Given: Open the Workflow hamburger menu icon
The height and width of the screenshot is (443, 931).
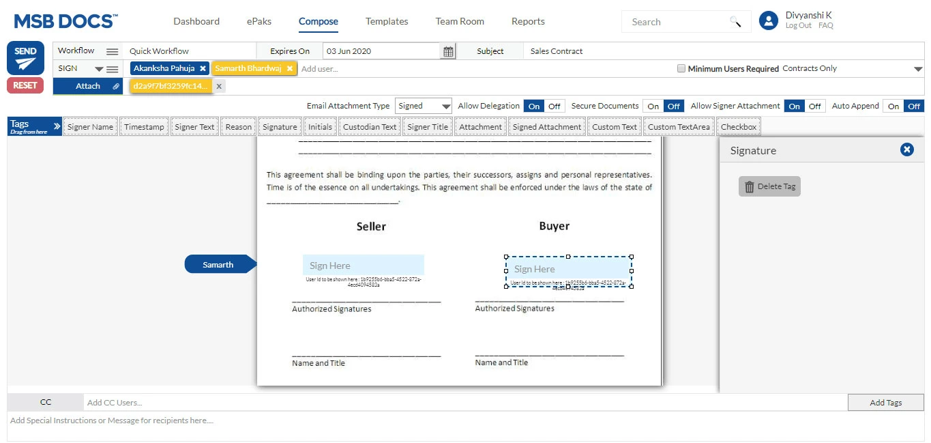Looking at the screenshot, I should coord(112,51).
